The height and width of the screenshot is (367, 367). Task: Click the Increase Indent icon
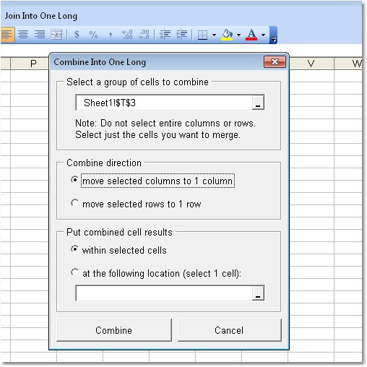tap(182, 35)
